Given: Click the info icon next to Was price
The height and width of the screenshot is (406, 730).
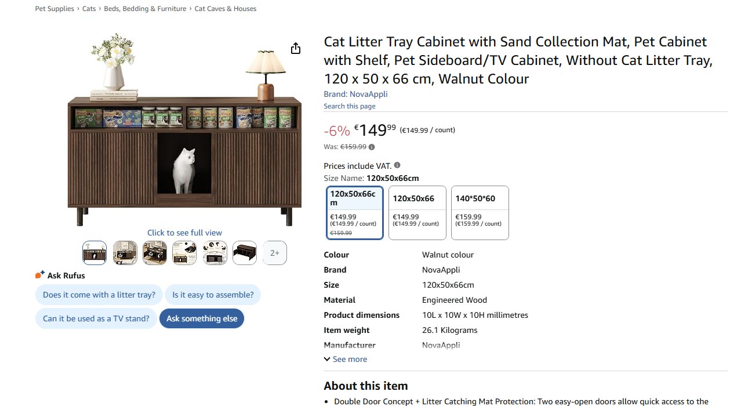Looking at the screenshot, I should click(372, 147).
